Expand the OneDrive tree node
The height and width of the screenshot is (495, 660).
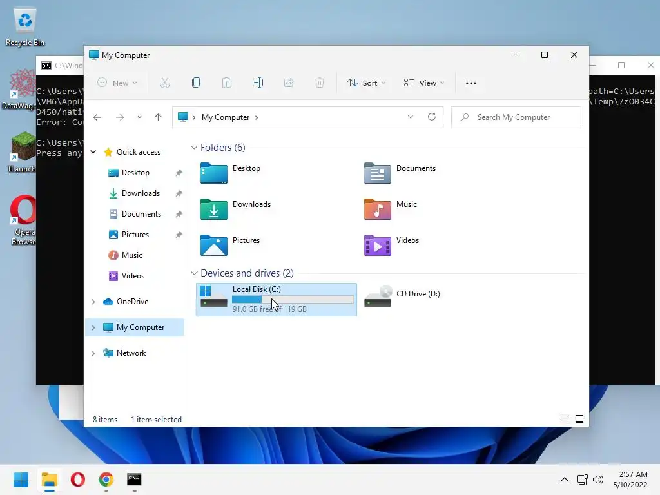(93, 302)
